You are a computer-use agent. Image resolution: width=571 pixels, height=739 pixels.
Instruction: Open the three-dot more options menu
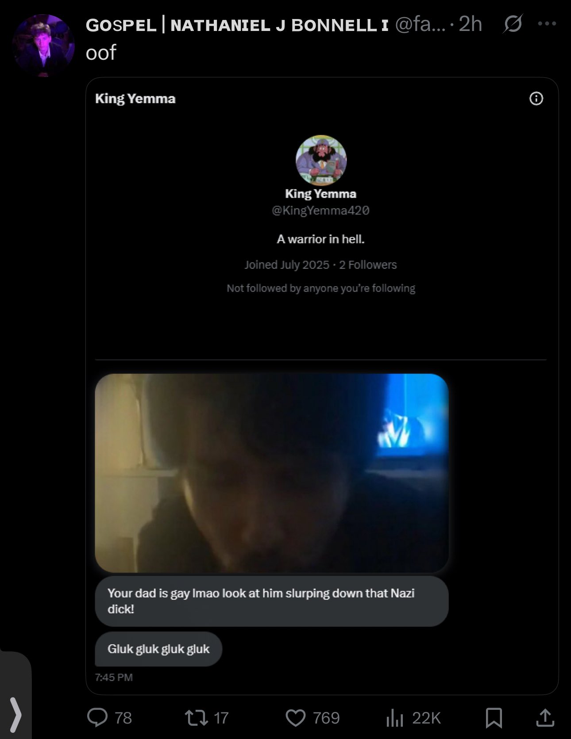[x=547, y=24]
